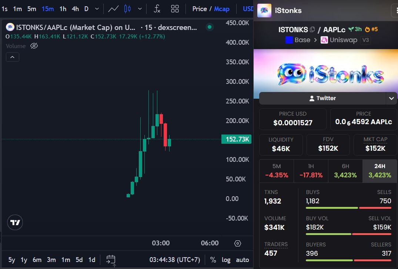Open the timeframe dropdown chevron
Viewport: 398px width, 269px height.
pos(97,9)
